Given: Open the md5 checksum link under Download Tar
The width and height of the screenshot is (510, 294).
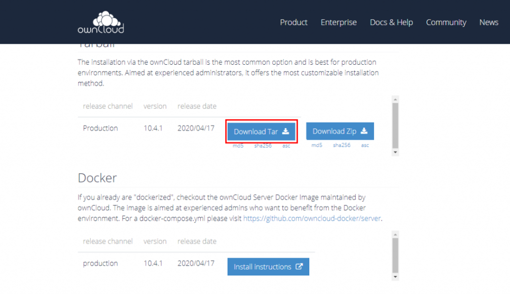Looking at the screenshot, I should [x=238, y=146].
